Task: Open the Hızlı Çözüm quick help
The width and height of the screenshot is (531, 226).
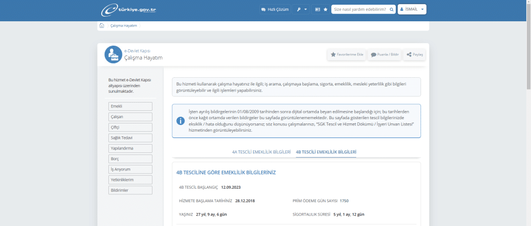Action: pyautogui.click(x=274, y=9)
